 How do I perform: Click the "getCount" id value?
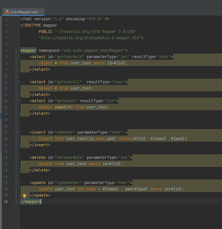[x=66, y=101]
